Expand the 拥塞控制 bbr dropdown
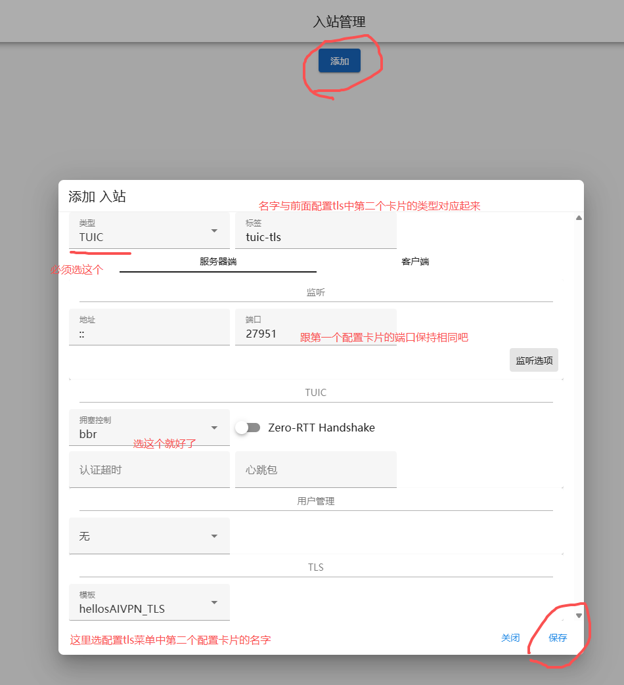Image resolution: width=624 pixels, height=685 pixels. [148, 428]
